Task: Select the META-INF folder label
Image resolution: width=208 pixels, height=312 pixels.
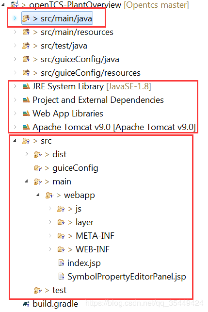Action: [95, 236]
